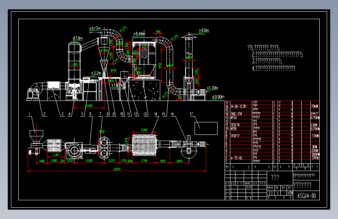The width and height of the screenshot is (338, 219).
Task: Click the 3,080 dimension text
Action: point(144,130)
